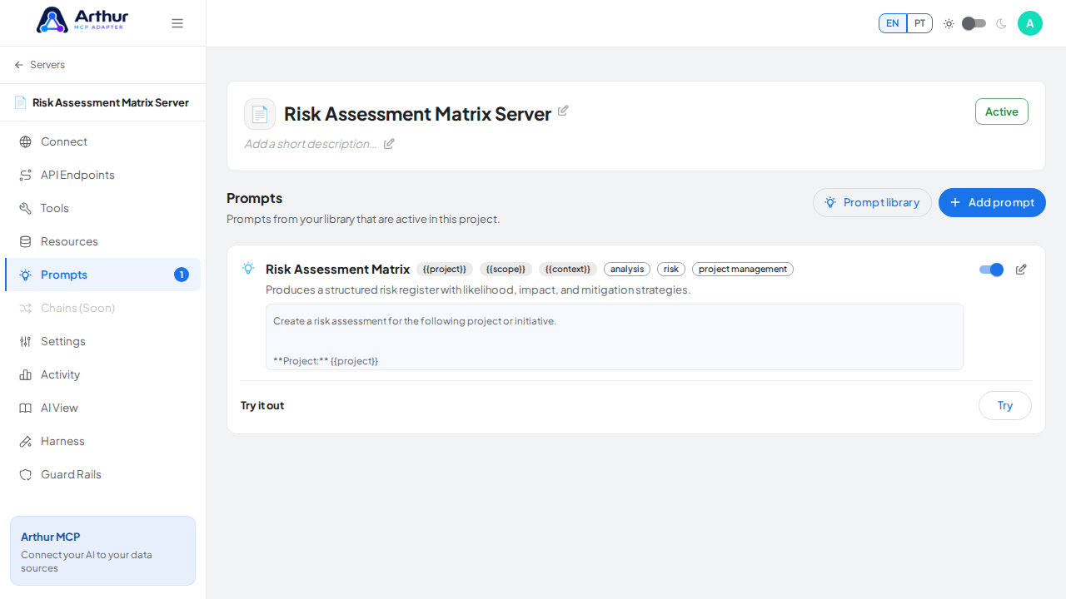
Task: Open AI View in sidebar
Action: (x=102, y=408)
